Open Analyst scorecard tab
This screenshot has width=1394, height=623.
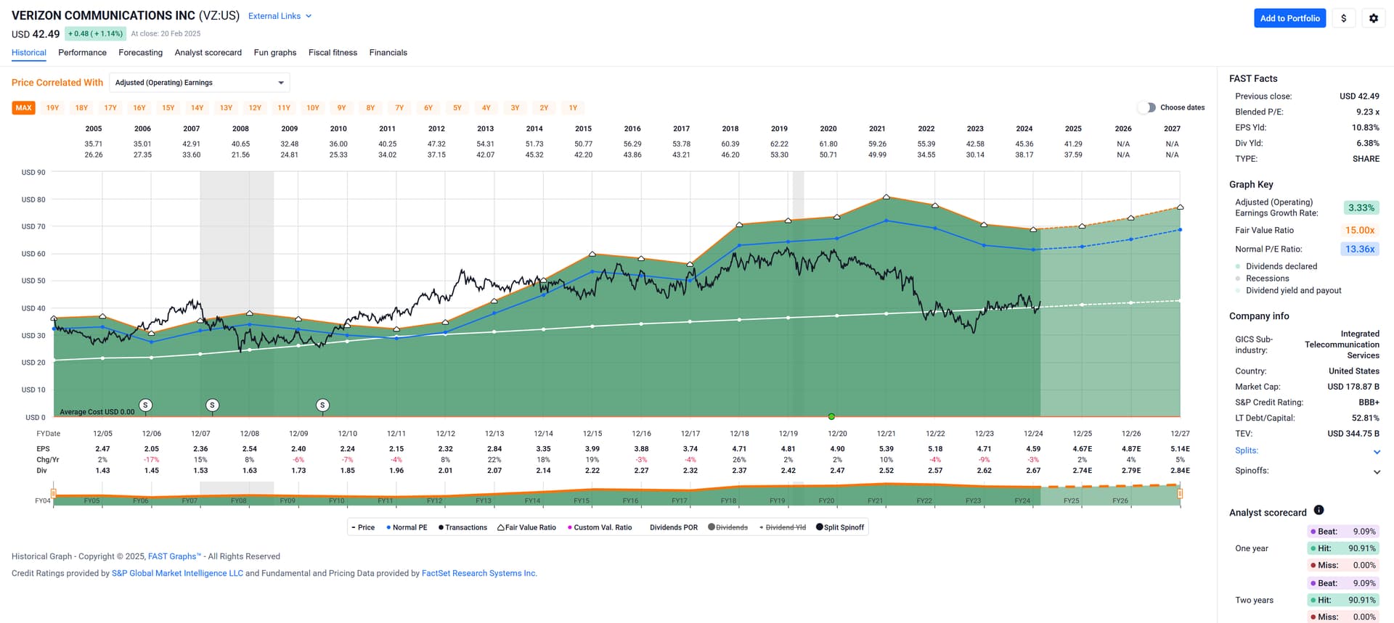point(208,52)
